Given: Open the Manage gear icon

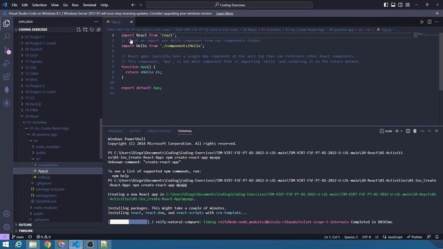Looking at the screenshot, I should point(6,227).
